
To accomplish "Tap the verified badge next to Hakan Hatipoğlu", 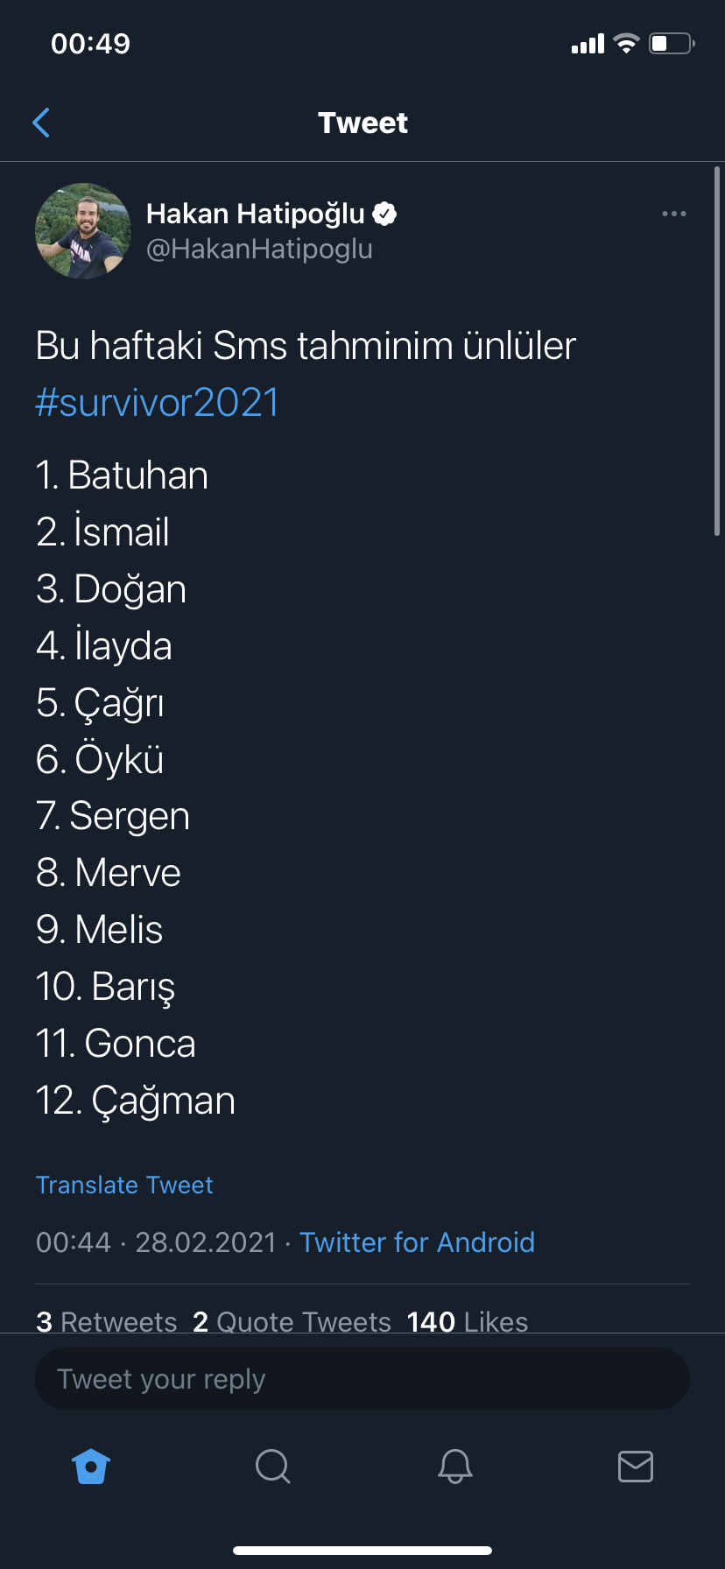I will 385,214.
